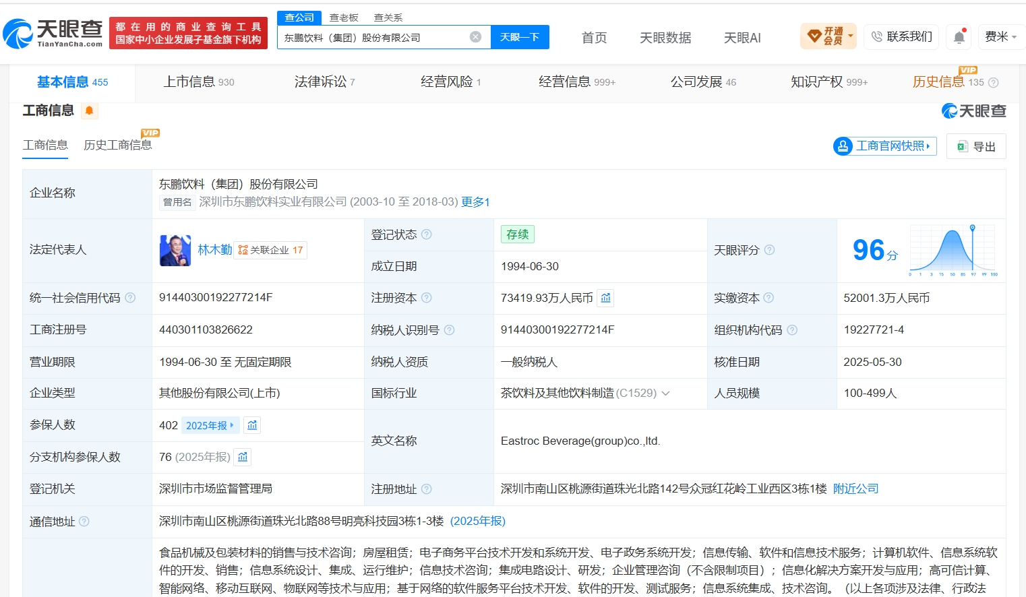Click the help icon beside 通信地址
The height and width of the screenshot is (597, 1026).
point(84,522)
